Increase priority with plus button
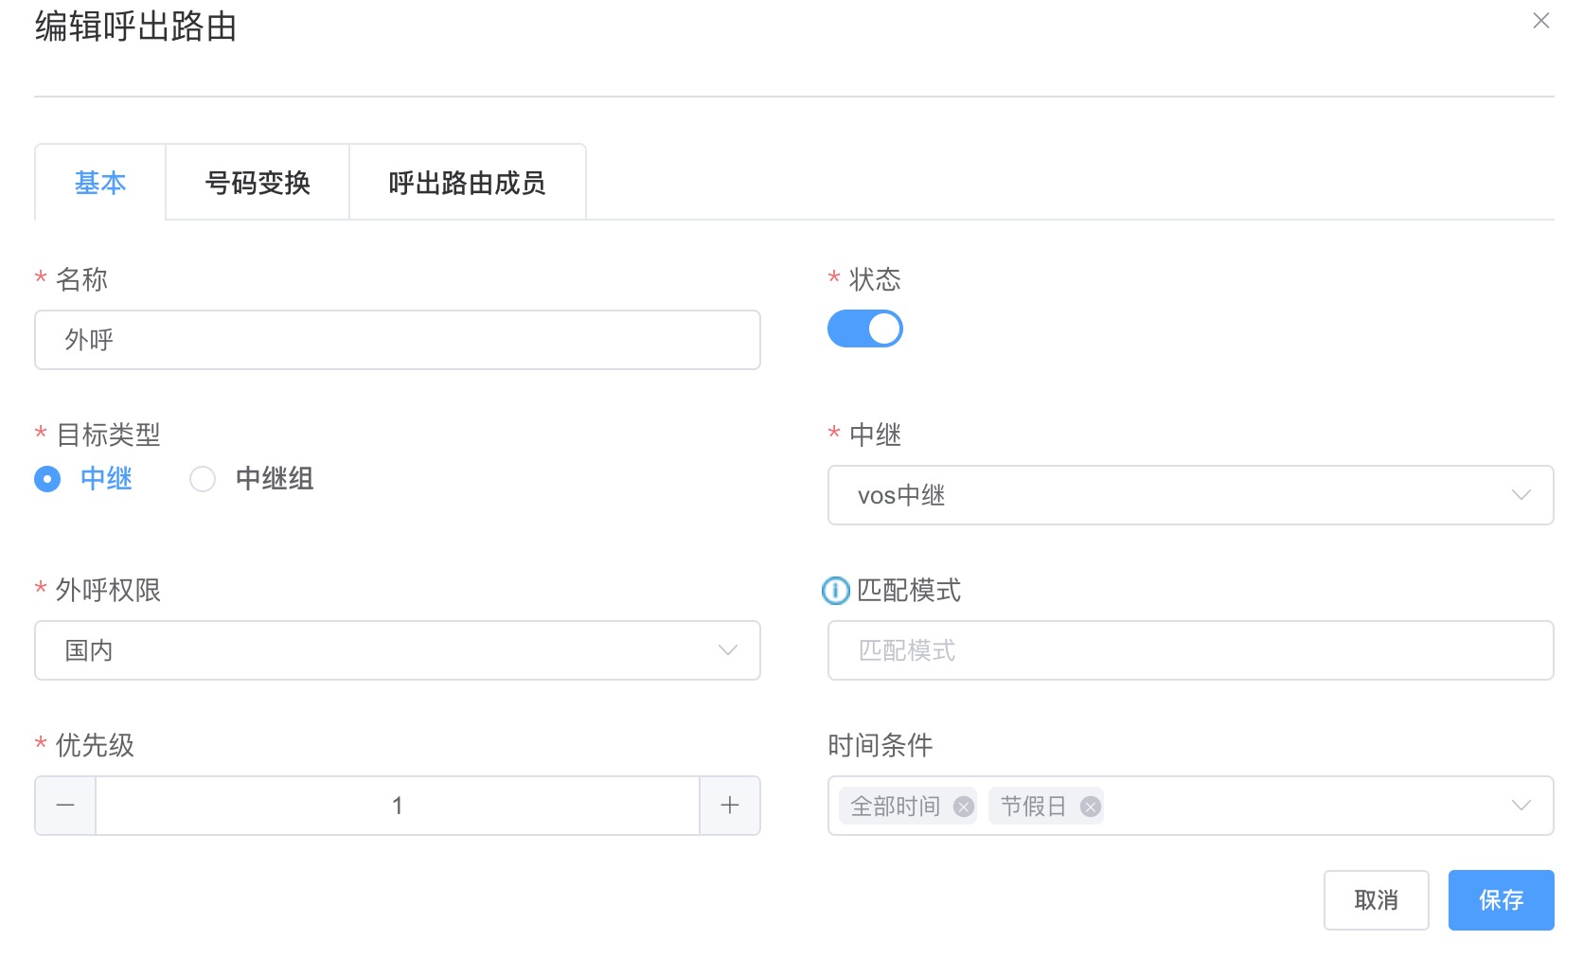Screen dimensions: 1583x958 729,806
